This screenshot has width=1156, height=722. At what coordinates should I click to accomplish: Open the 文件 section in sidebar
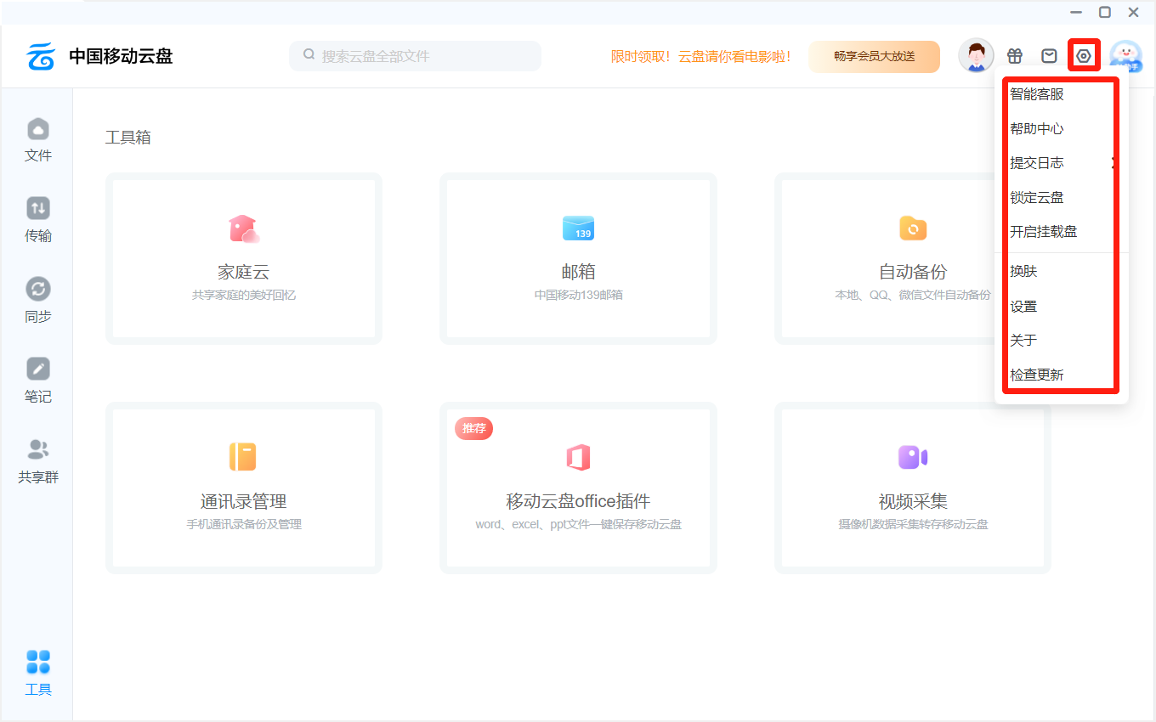click(38, 140)
